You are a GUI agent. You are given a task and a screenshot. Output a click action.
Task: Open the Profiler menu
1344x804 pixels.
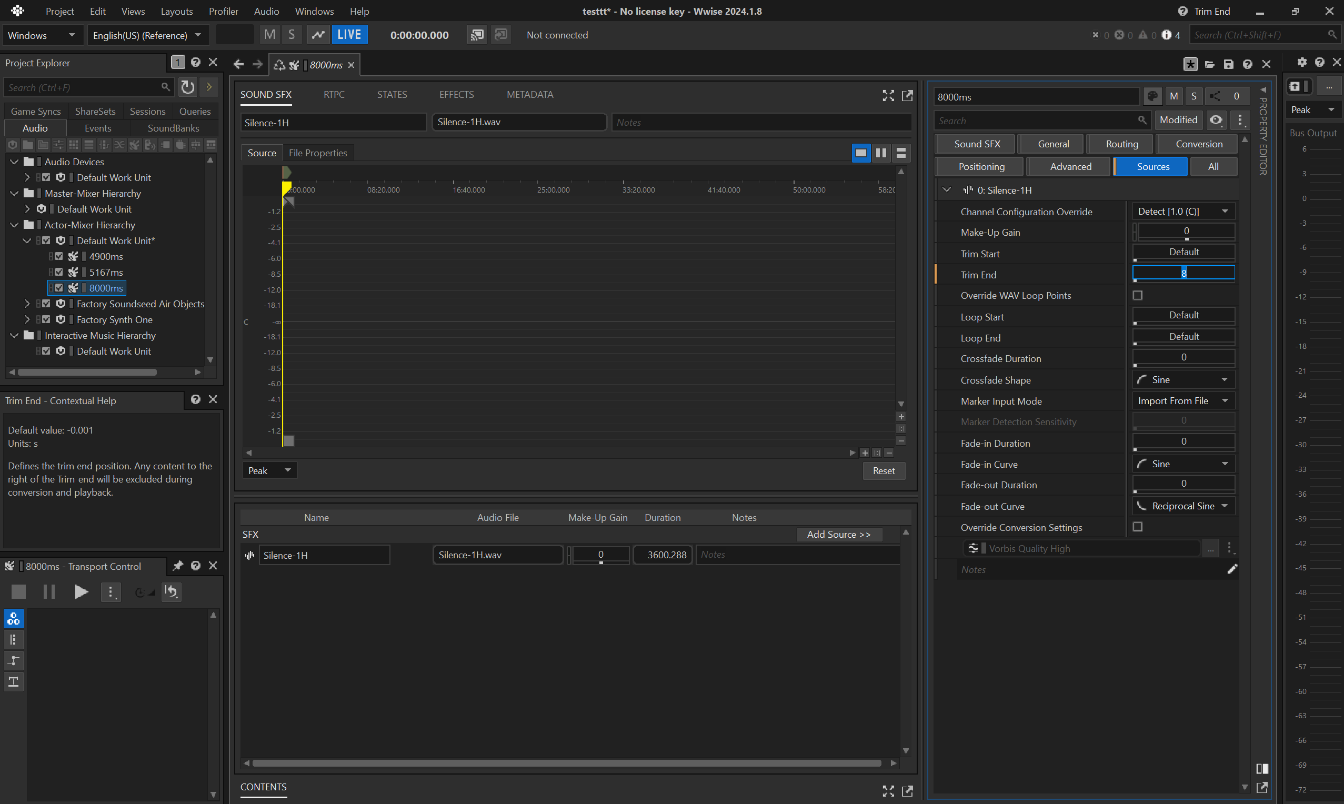pyautogui.click(x=223, y=12)
